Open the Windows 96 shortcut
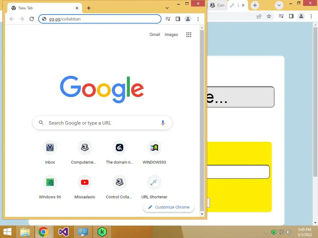Image resolution: width=318 pixels, height=238 pixels. pyautogui.click(x=50, y=187)
